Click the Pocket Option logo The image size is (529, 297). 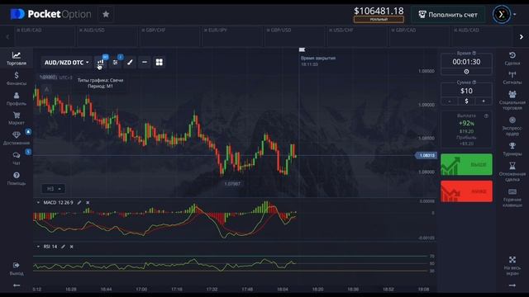coord(50,14)
